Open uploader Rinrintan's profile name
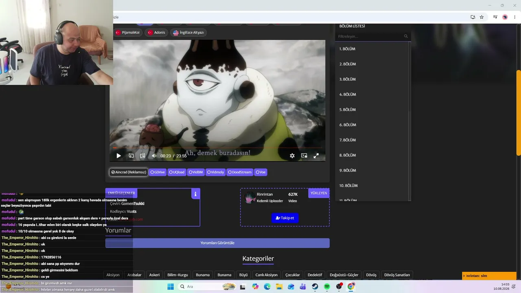The height and width of the screenshot is (293, 521). 265,195
